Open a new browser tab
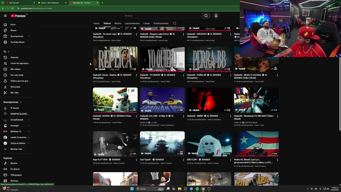The image size is (341, 192). point(102,3)
